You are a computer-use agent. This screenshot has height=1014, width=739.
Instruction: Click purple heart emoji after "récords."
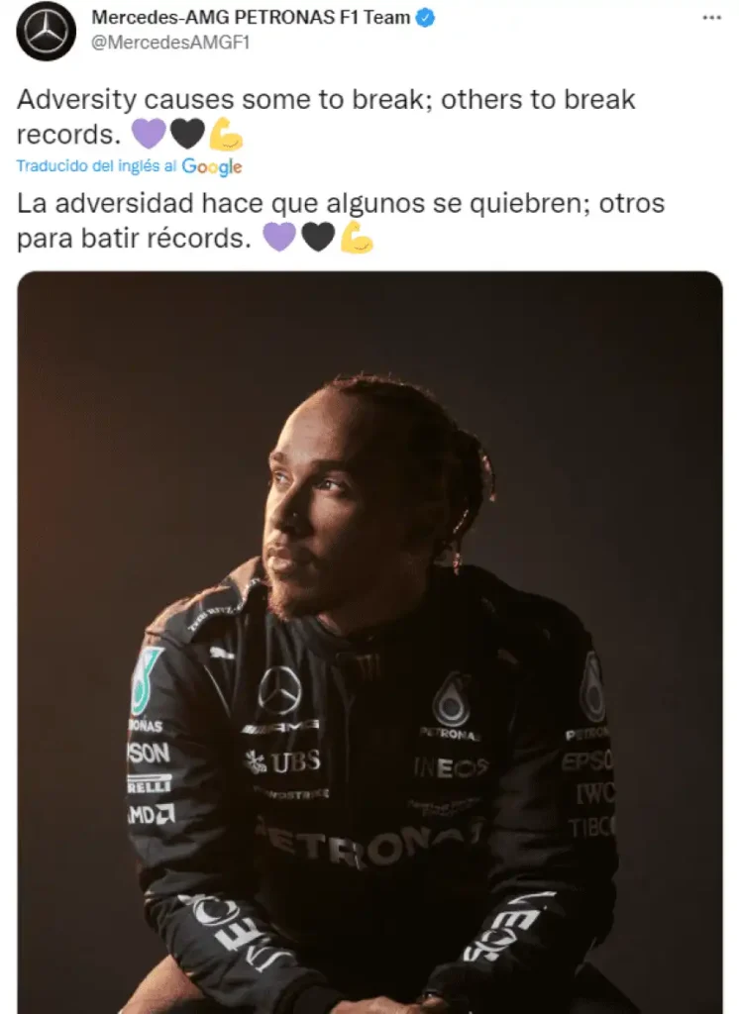coord(279,237)
